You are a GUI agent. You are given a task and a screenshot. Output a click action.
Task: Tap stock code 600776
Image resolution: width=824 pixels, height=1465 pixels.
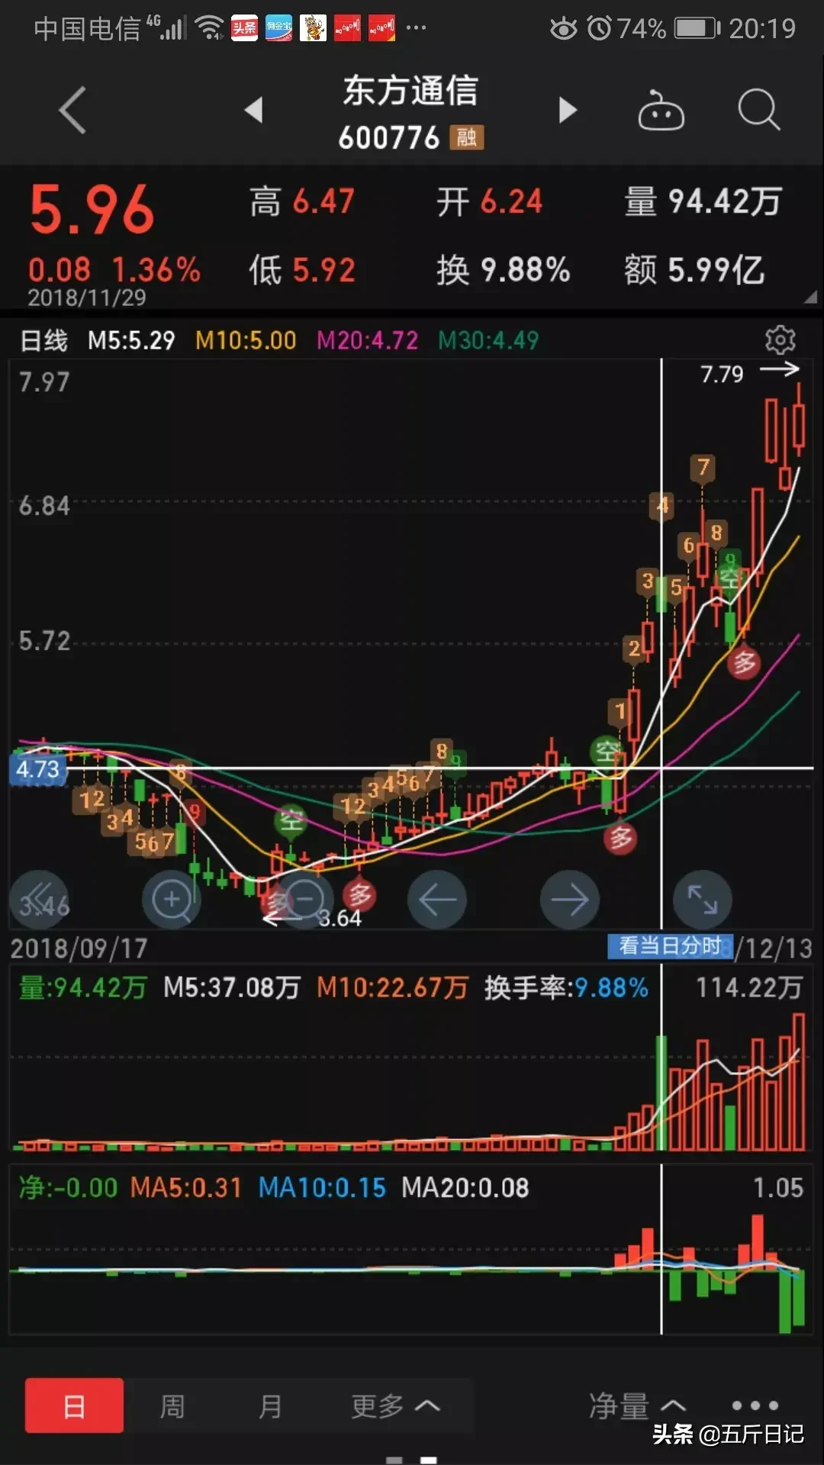point(389,138)
